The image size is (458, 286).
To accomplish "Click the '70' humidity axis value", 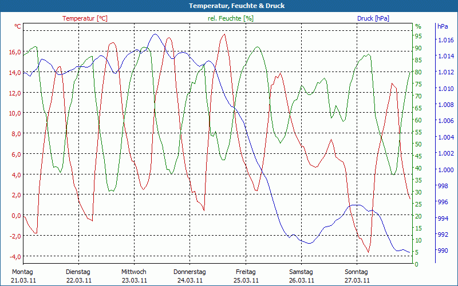I will pos(418,96).
